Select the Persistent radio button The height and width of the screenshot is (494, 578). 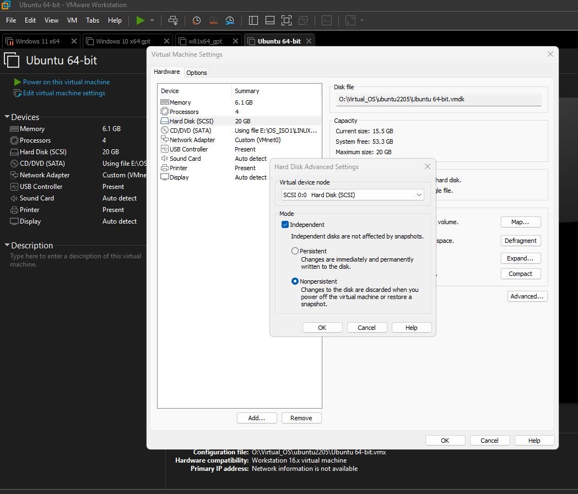295,251
